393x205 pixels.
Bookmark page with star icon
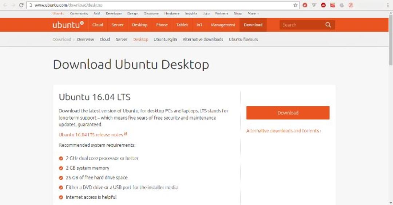pos(295,5)
